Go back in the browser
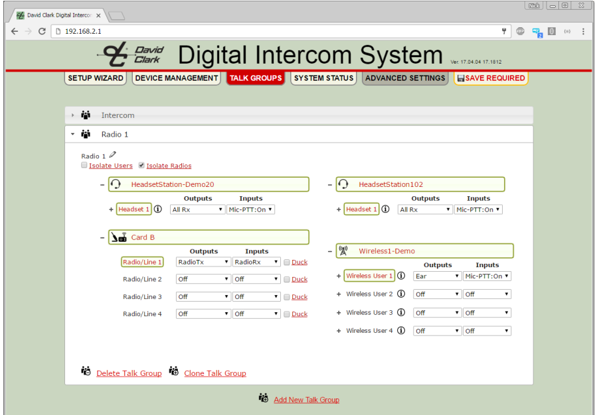 click(x=15, y=31)
